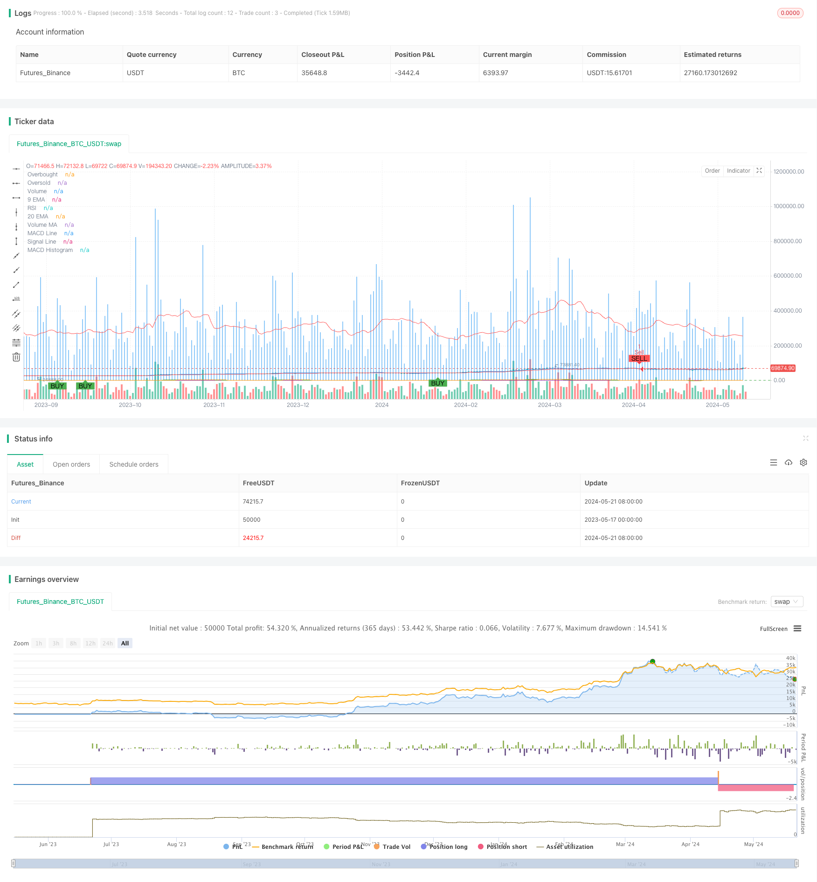The image size is (817, 882).
Task: Set the chart zoom to 1h
Action: (39, 643)
